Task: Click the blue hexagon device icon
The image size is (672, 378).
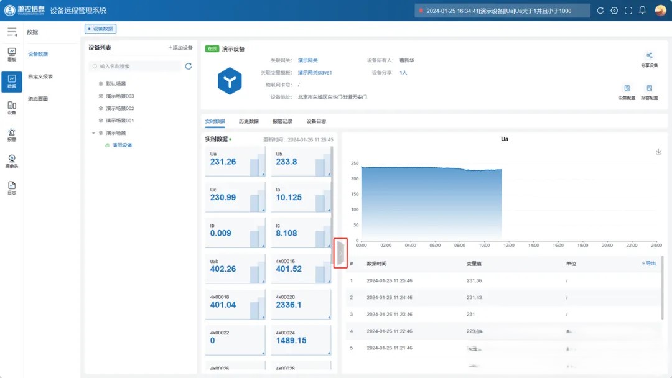Action: [230, 81]
